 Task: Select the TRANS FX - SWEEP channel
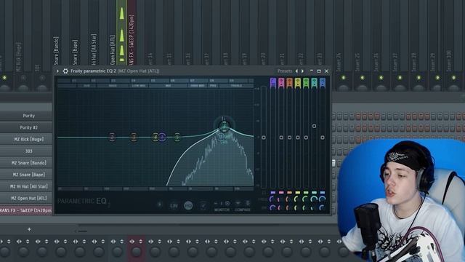(x=26, y=210)
